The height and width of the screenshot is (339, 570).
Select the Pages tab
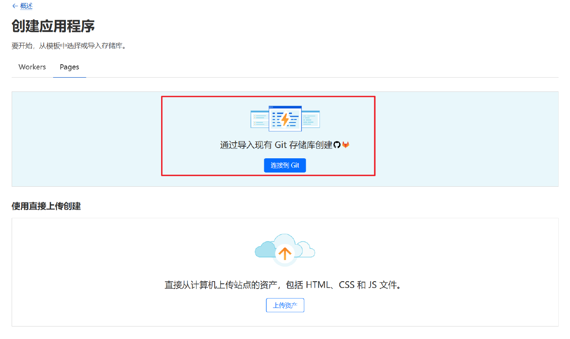[x=70, y=67]
